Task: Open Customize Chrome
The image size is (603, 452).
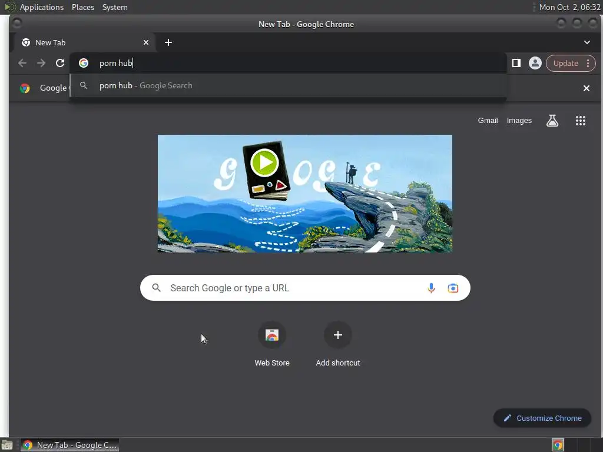Action: point(542,418)
